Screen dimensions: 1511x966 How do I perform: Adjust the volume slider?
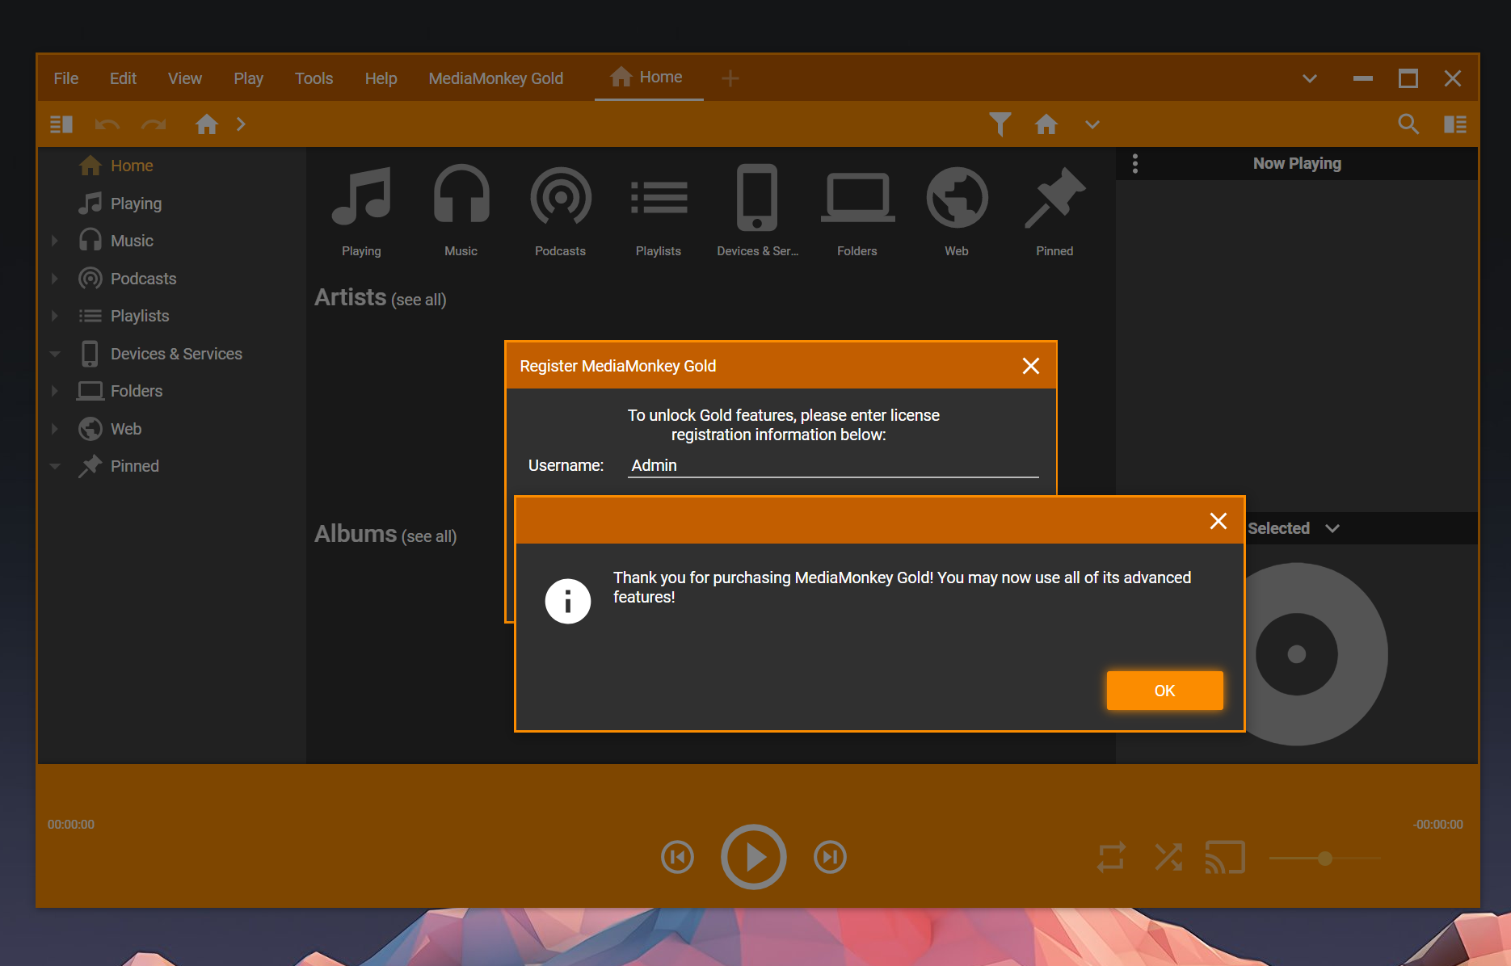tap(1325, 858)
